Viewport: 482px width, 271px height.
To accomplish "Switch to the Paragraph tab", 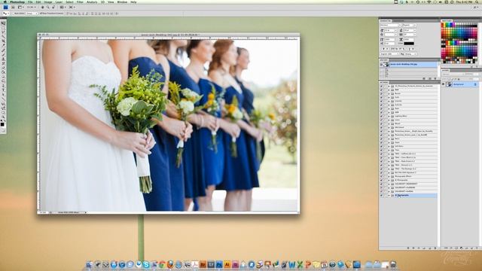I will tap(398, 21).
